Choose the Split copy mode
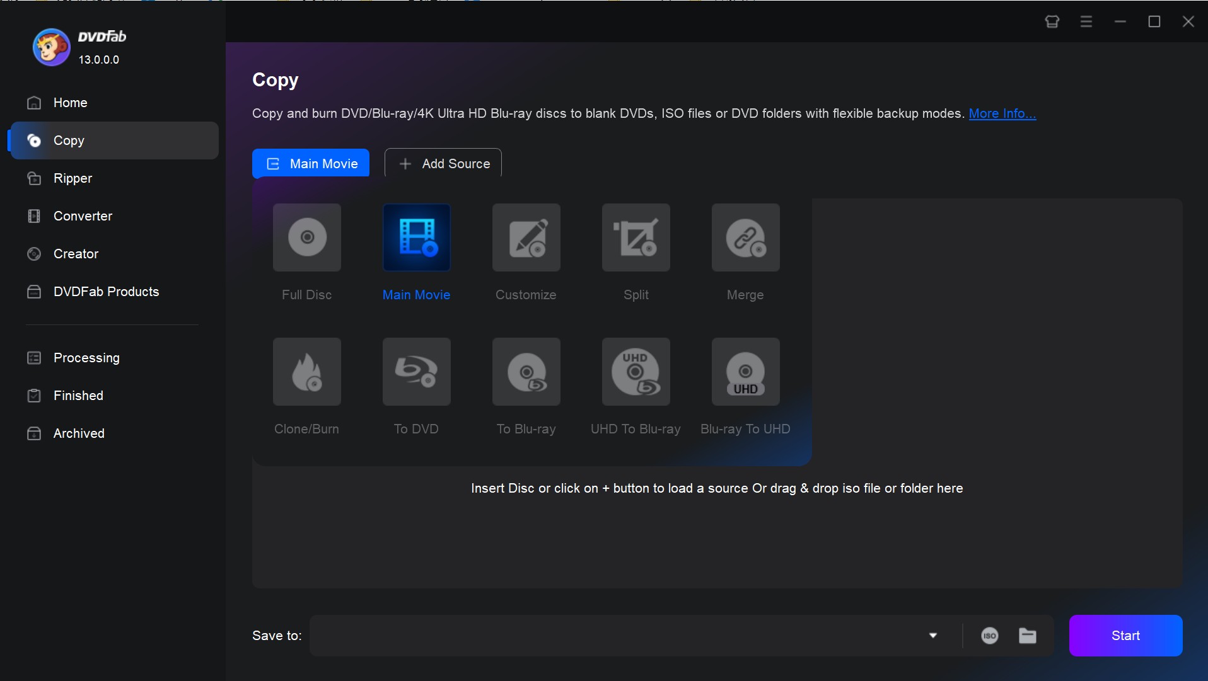The height and width of the screenshot is (681, 1208). click(636, 251)
